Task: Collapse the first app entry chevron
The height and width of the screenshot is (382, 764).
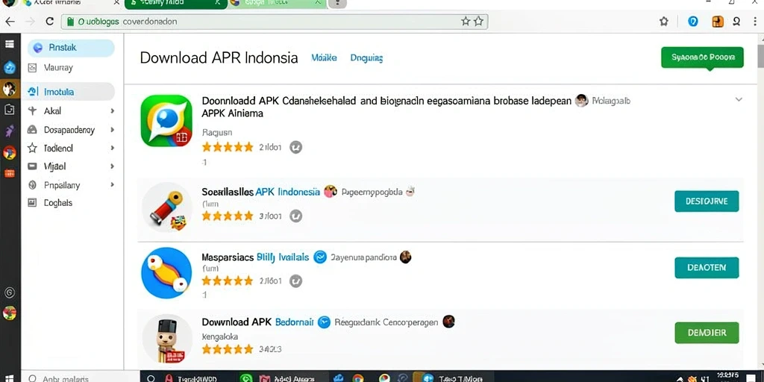Action: (x=739, y=99)
